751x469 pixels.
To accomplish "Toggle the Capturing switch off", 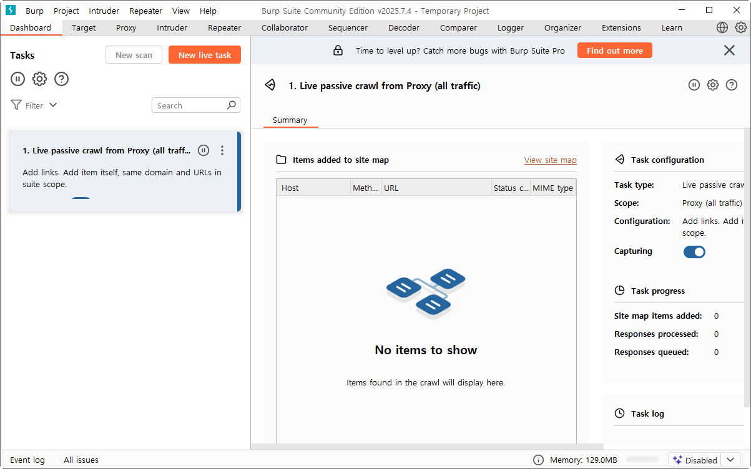I will point(694,252).
